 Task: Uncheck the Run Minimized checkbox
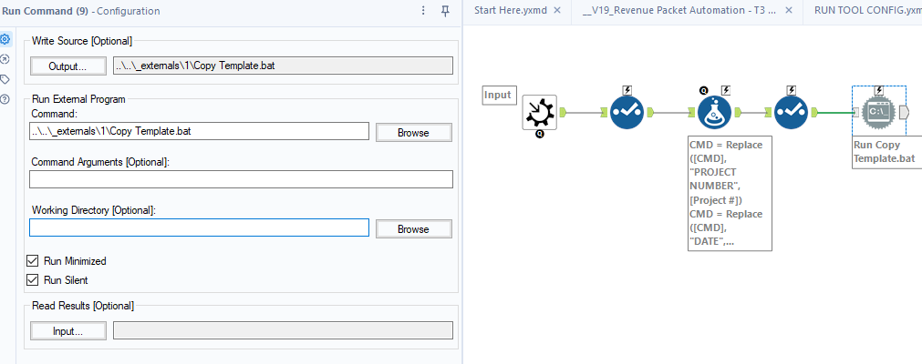[x=34, y=261]
